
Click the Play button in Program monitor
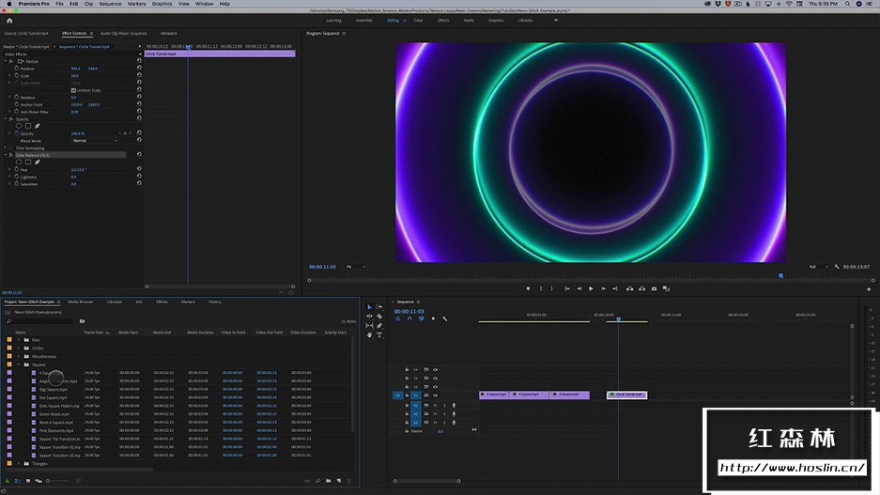[591, 288]
